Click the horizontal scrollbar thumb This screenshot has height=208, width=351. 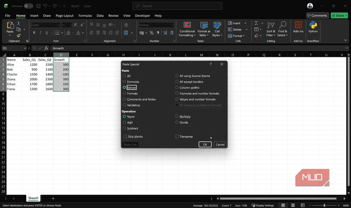pyautogui.click(x=278, y=199)
